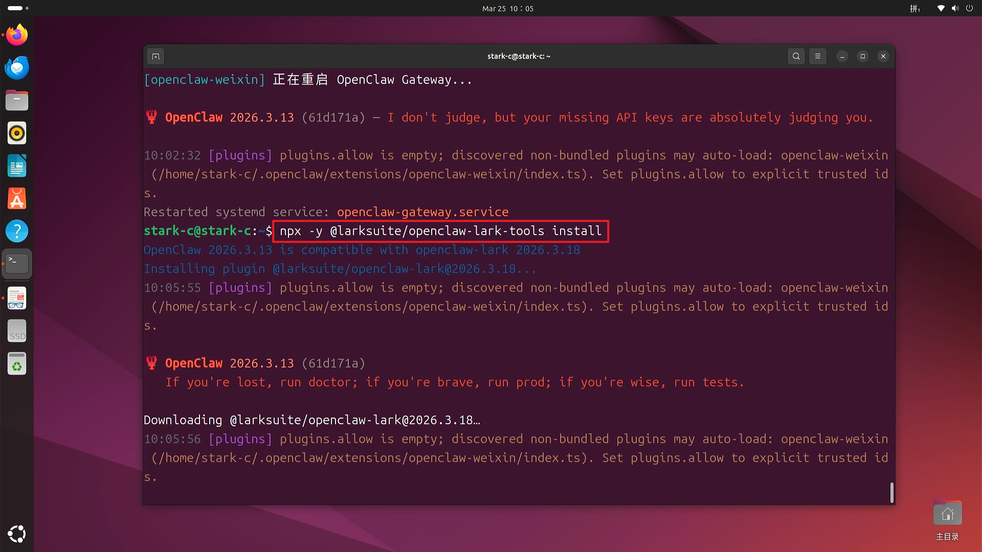Open Thunderbird mail from dock
This screenshot has height=552, width=982.
[x=17, y=68]
